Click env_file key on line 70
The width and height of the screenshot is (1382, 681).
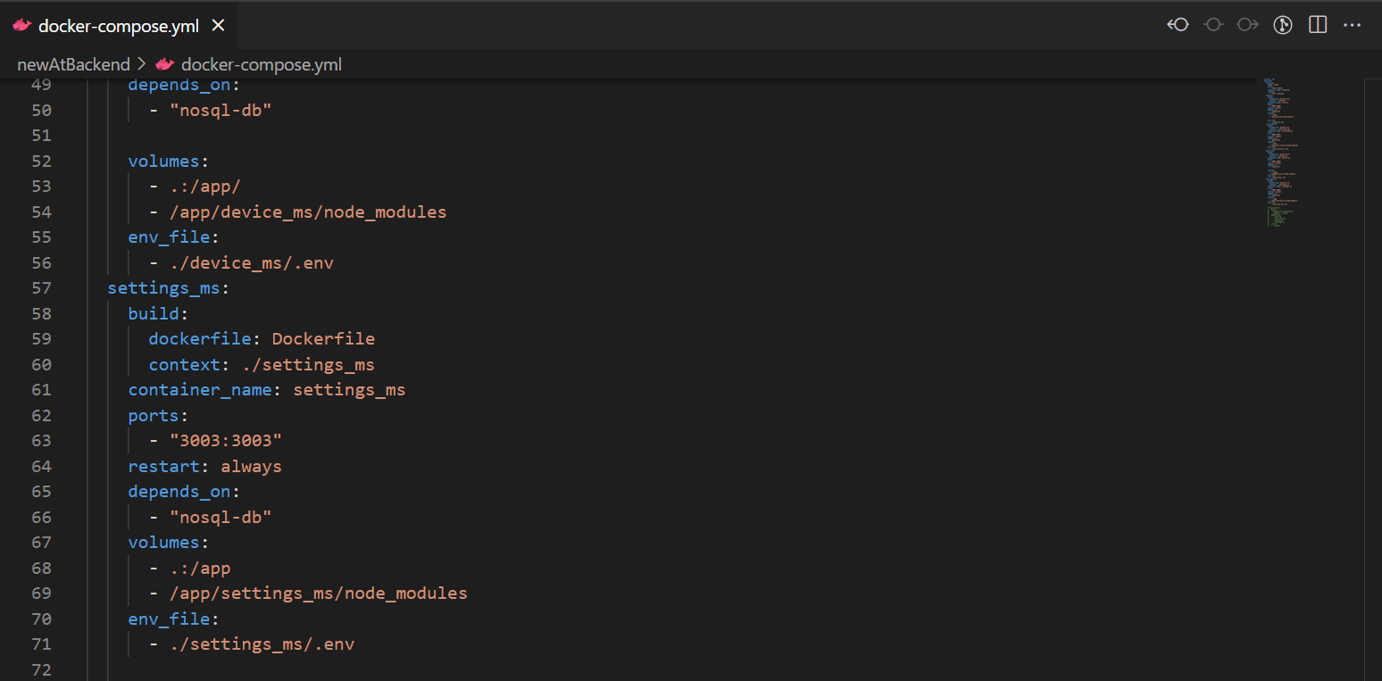169,619
